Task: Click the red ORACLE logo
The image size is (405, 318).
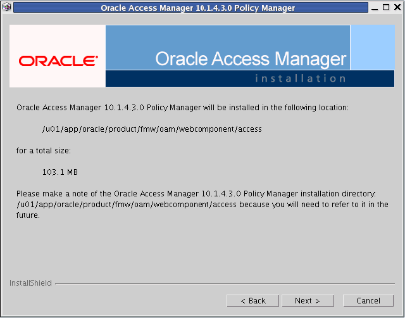Action: pyautogui.click(x=58, y=61)
